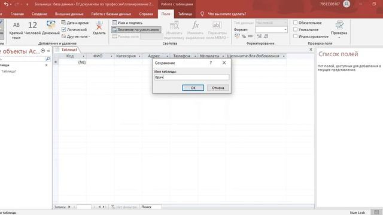Click the Телефон column header

tap(181, 56)
